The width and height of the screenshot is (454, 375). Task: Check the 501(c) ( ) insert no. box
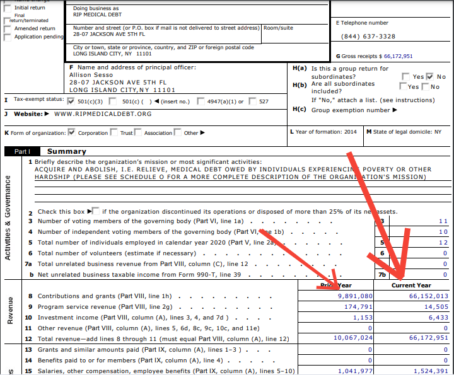click(113, 101)
